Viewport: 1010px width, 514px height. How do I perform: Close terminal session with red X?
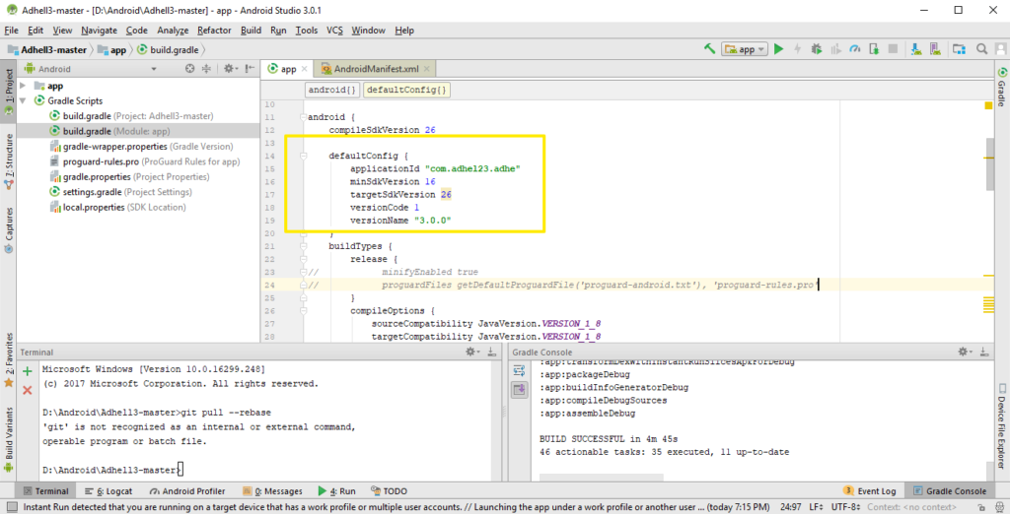tap(27, 390)
